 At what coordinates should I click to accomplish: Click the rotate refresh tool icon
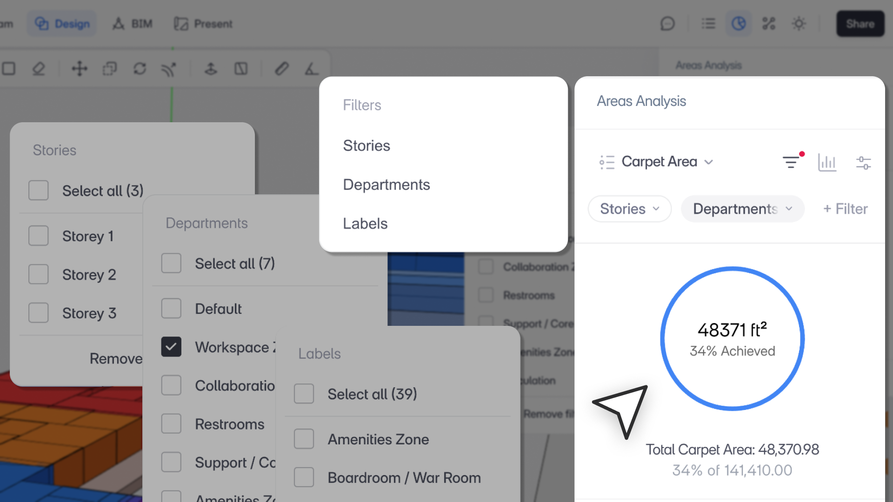pyautogui.click(x=140, y=69)
